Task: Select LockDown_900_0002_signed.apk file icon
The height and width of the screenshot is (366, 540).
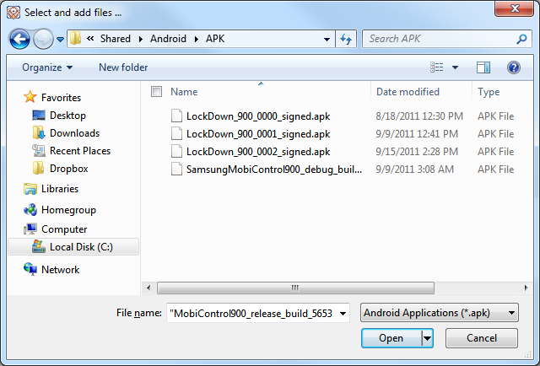Action: [x=176, y=151]
